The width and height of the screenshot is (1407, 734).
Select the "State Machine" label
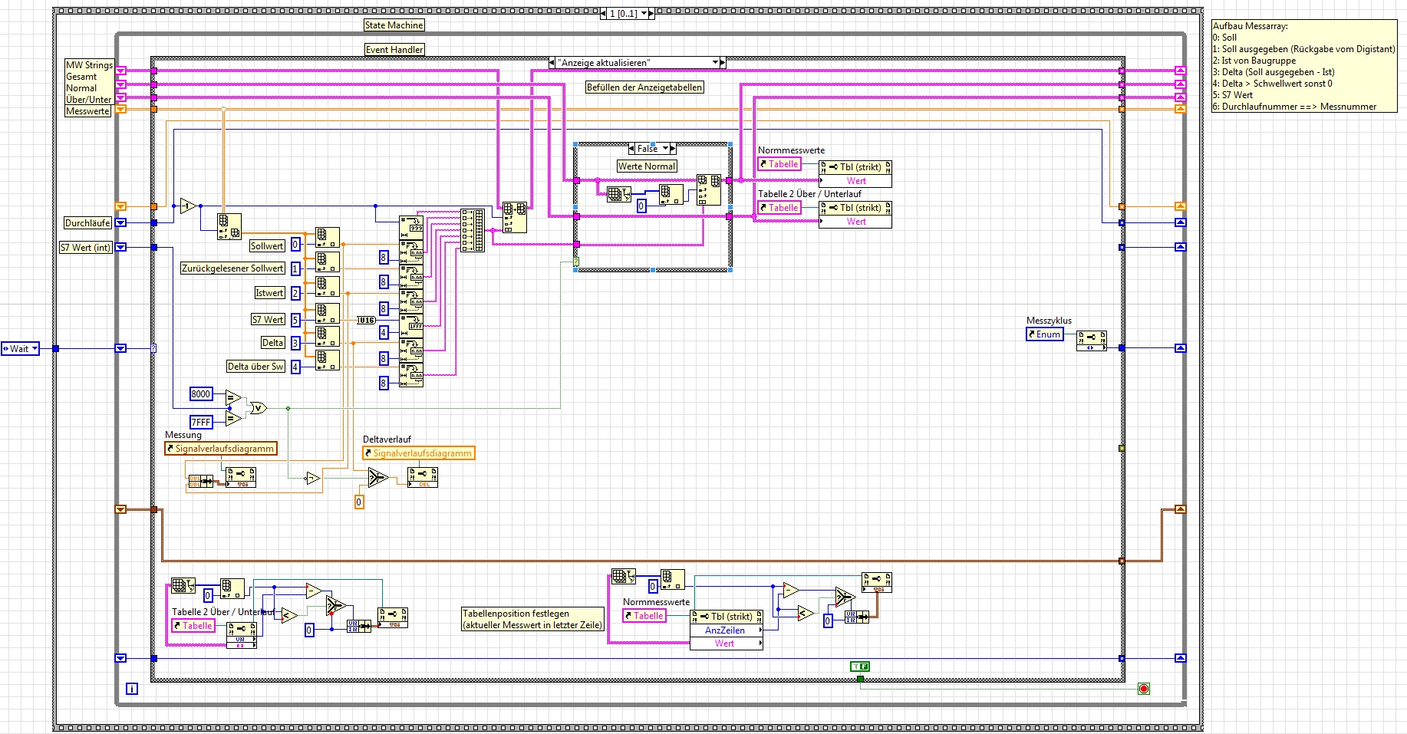click(394, 25)
